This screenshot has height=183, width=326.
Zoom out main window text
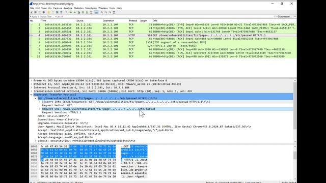pyautogui.click(x=106, y=12)
